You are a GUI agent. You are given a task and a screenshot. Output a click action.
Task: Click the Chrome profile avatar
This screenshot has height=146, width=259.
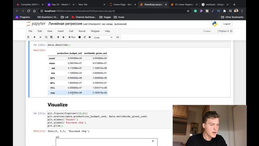236,11
